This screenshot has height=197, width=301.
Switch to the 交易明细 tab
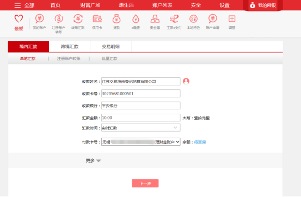click(110, 46)
